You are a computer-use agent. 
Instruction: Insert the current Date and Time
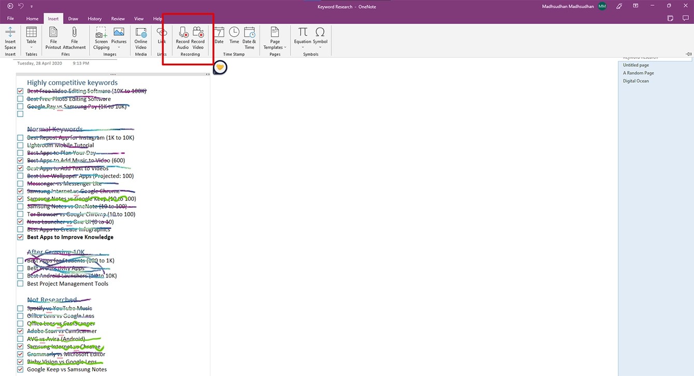249,37
